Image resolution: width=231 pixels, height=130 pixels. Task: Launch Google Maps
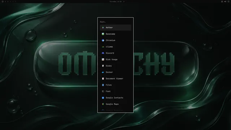point(115,104)
